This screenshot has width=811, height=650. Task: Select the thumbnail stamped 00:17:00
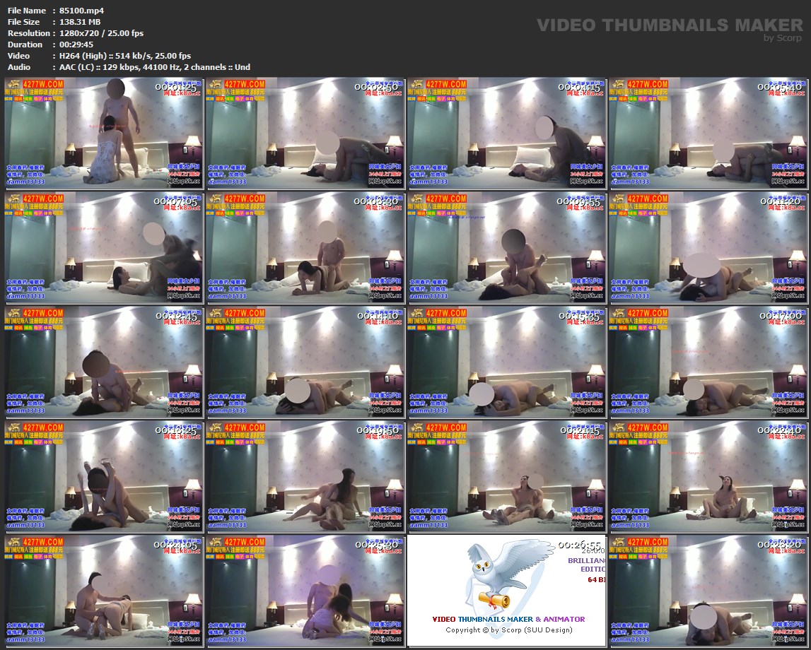click(x=708, y=362)
